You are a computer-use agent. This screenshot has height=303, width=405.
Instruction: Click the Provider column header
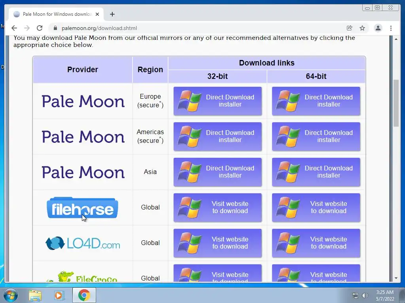coord(83,69)
